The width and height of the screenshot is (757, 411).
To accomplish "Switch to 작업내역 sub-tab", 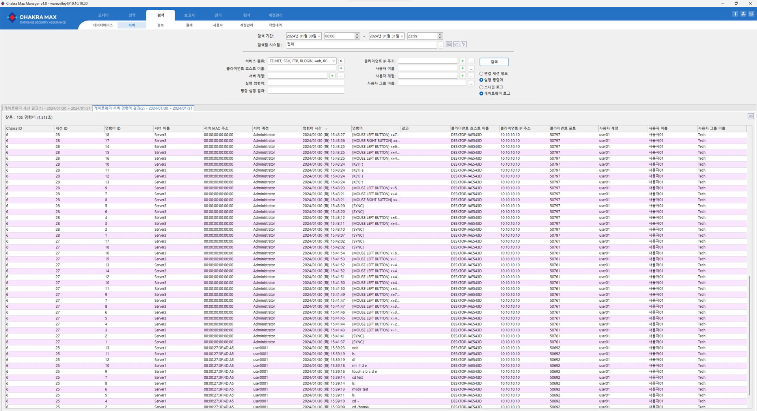I will coord(275,25).
